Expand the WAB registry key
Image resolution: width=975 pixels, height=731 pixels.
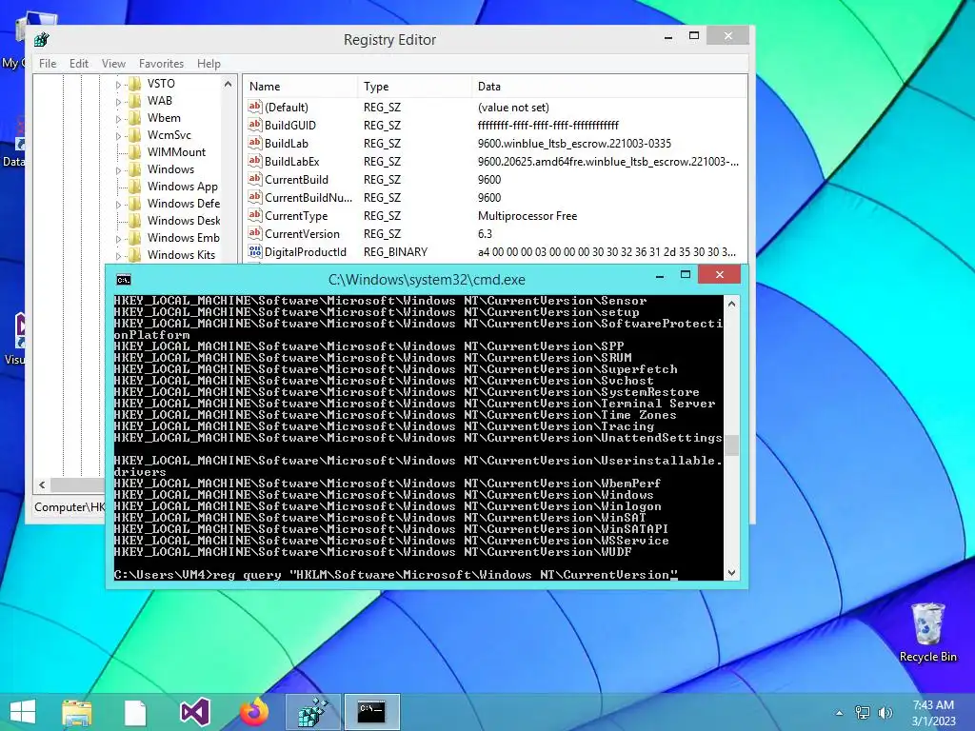(x=118, y=101)
